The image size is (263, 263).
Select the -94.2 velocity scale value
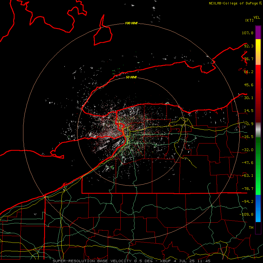[x=248, y=202]
